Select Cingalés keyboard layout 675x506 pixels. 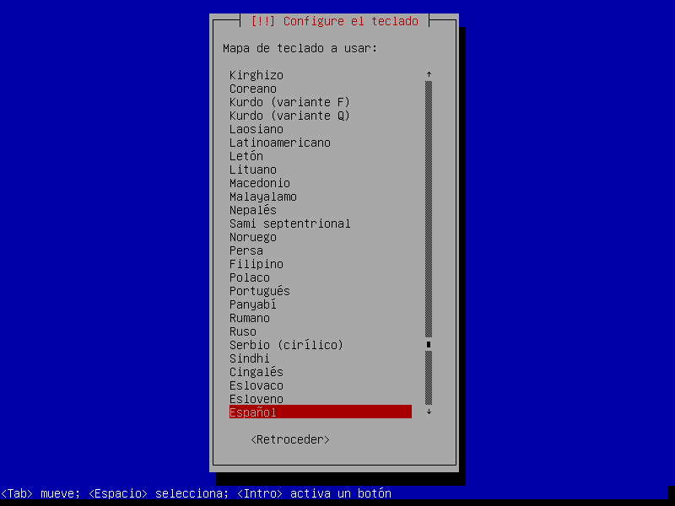(x=256, y=372)
